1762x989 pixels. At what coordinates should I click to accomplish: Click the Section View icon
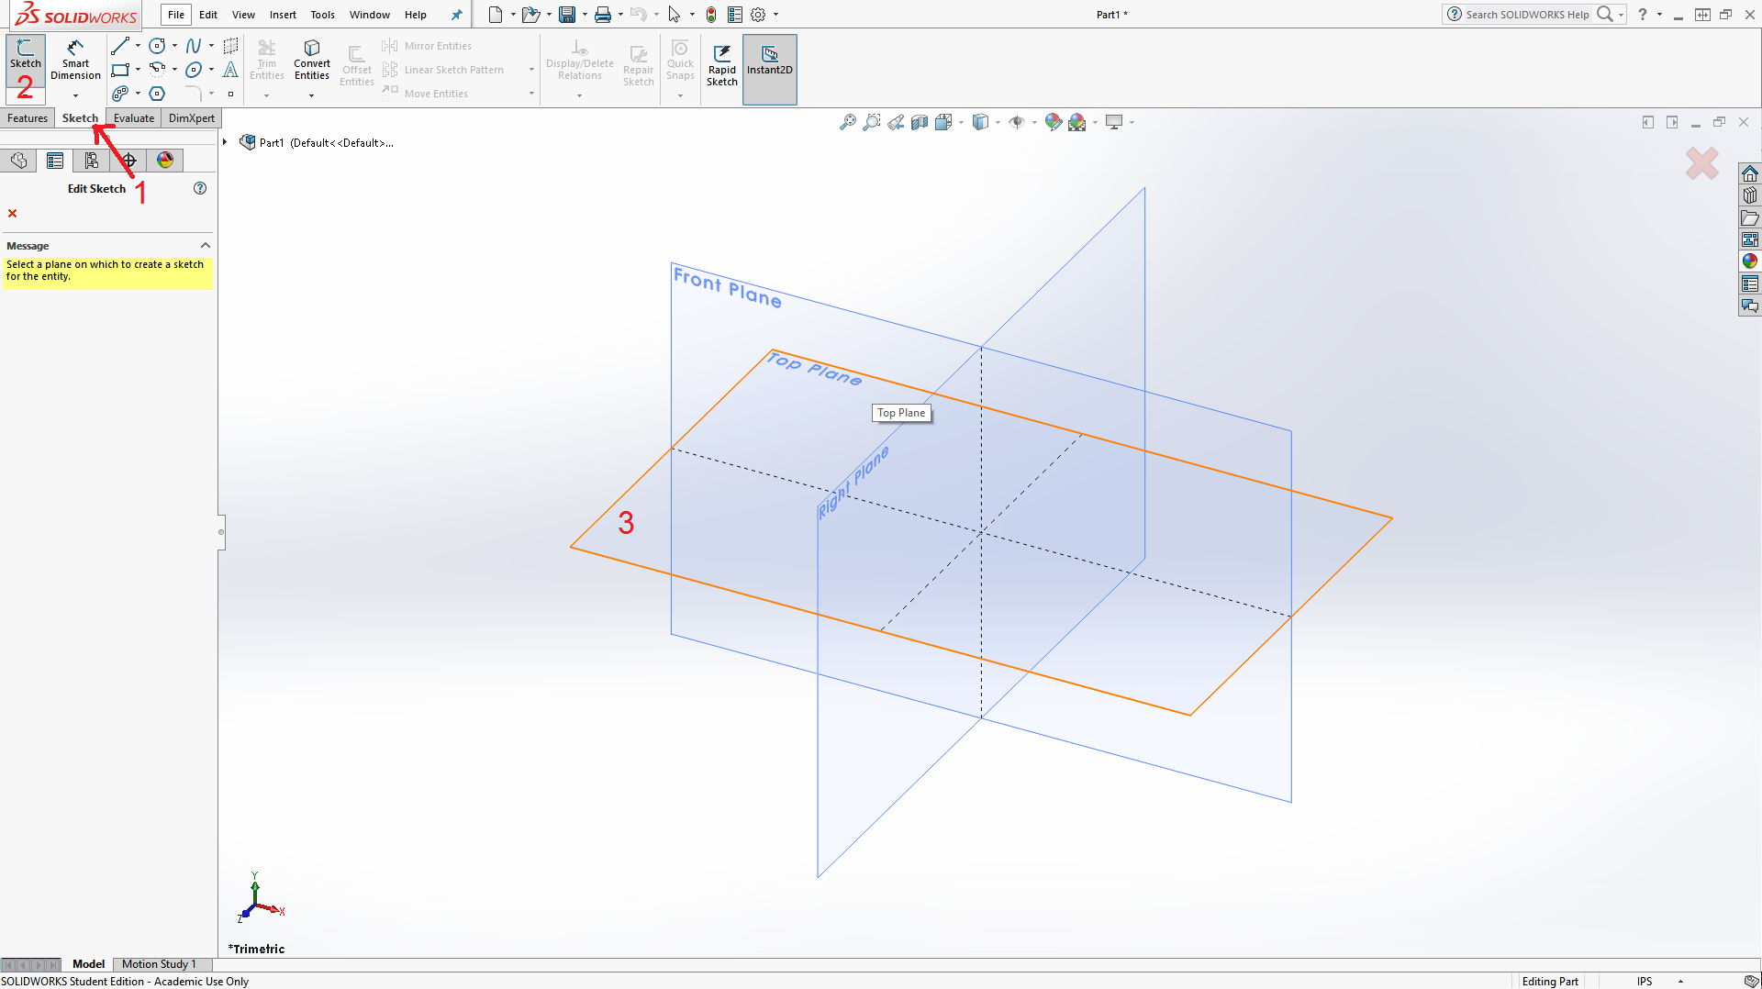[x=919, y=122]
